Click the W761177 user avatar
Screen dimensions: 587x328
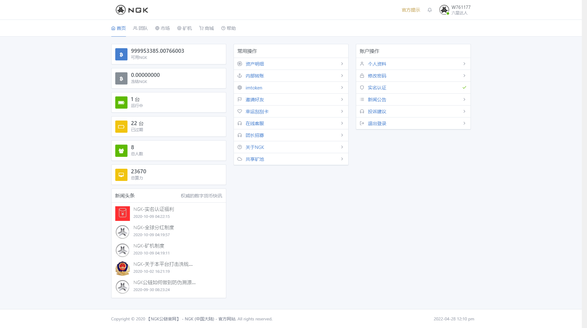click(x=444, y=10)
